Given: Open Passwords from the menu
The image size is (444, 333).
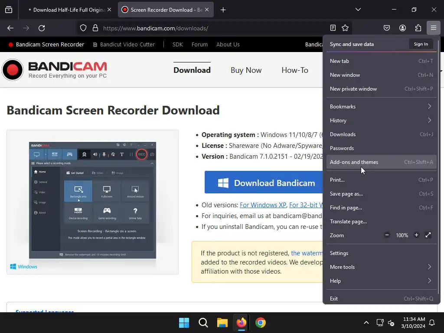Looking at the screenshot, I should click(x=382, y=148).
